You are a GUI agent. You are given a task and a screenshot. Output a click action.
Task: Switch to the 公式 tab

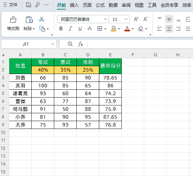100,5
